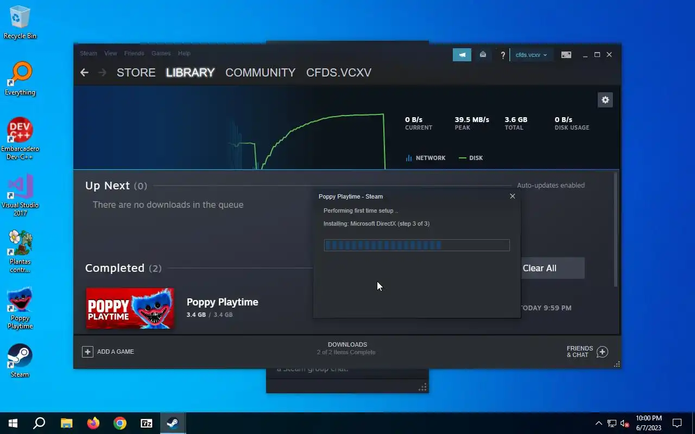Click the Poppy Playtime title in Completed
This screenshot has height=434, width=695.
point(223,302)
